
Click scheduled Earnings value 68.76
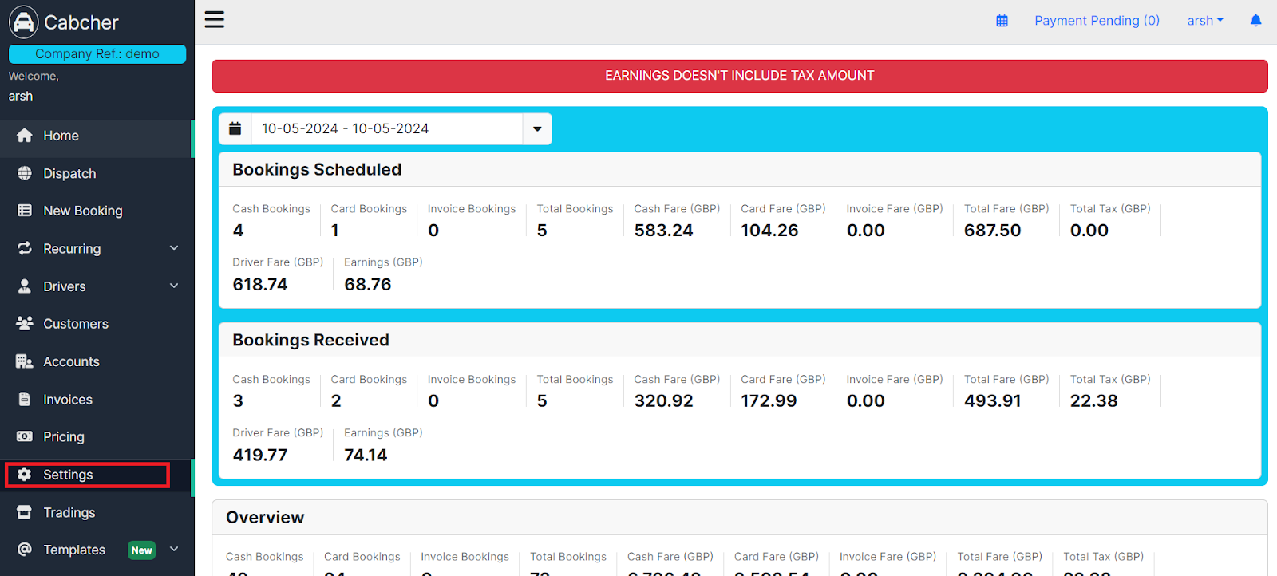[x=368, y=284]
